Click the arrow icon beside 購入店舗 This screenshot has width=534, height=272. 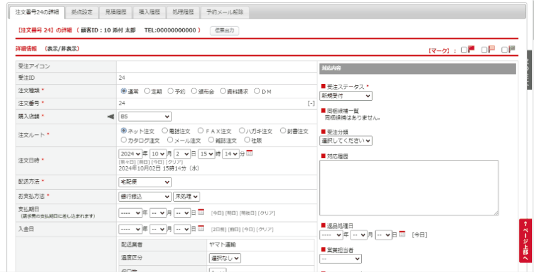pyautogui.click(x=111, y=116)
